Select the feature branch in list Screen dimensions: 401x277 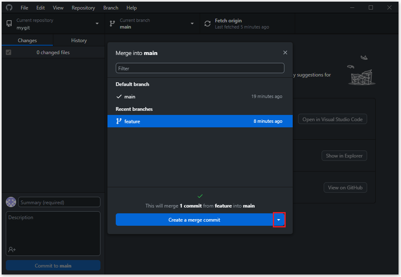[x=200, y=121]
